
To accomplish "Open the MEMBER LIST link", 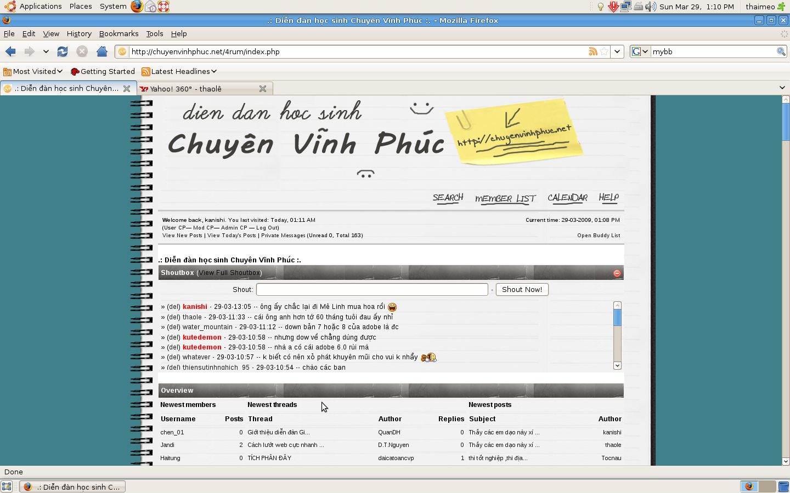I will [505, 198].
